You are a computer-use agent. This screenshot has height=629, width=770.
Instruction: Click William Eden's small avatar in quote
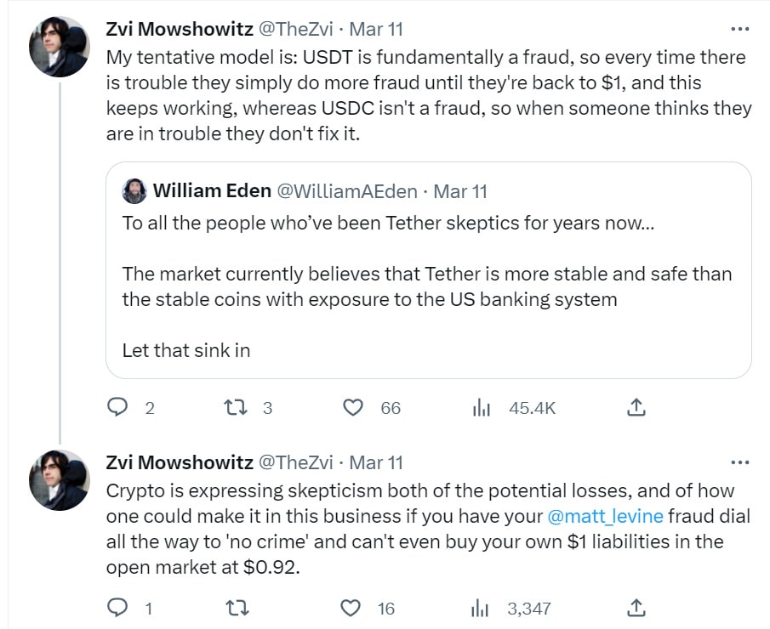[x=134, y=191]
